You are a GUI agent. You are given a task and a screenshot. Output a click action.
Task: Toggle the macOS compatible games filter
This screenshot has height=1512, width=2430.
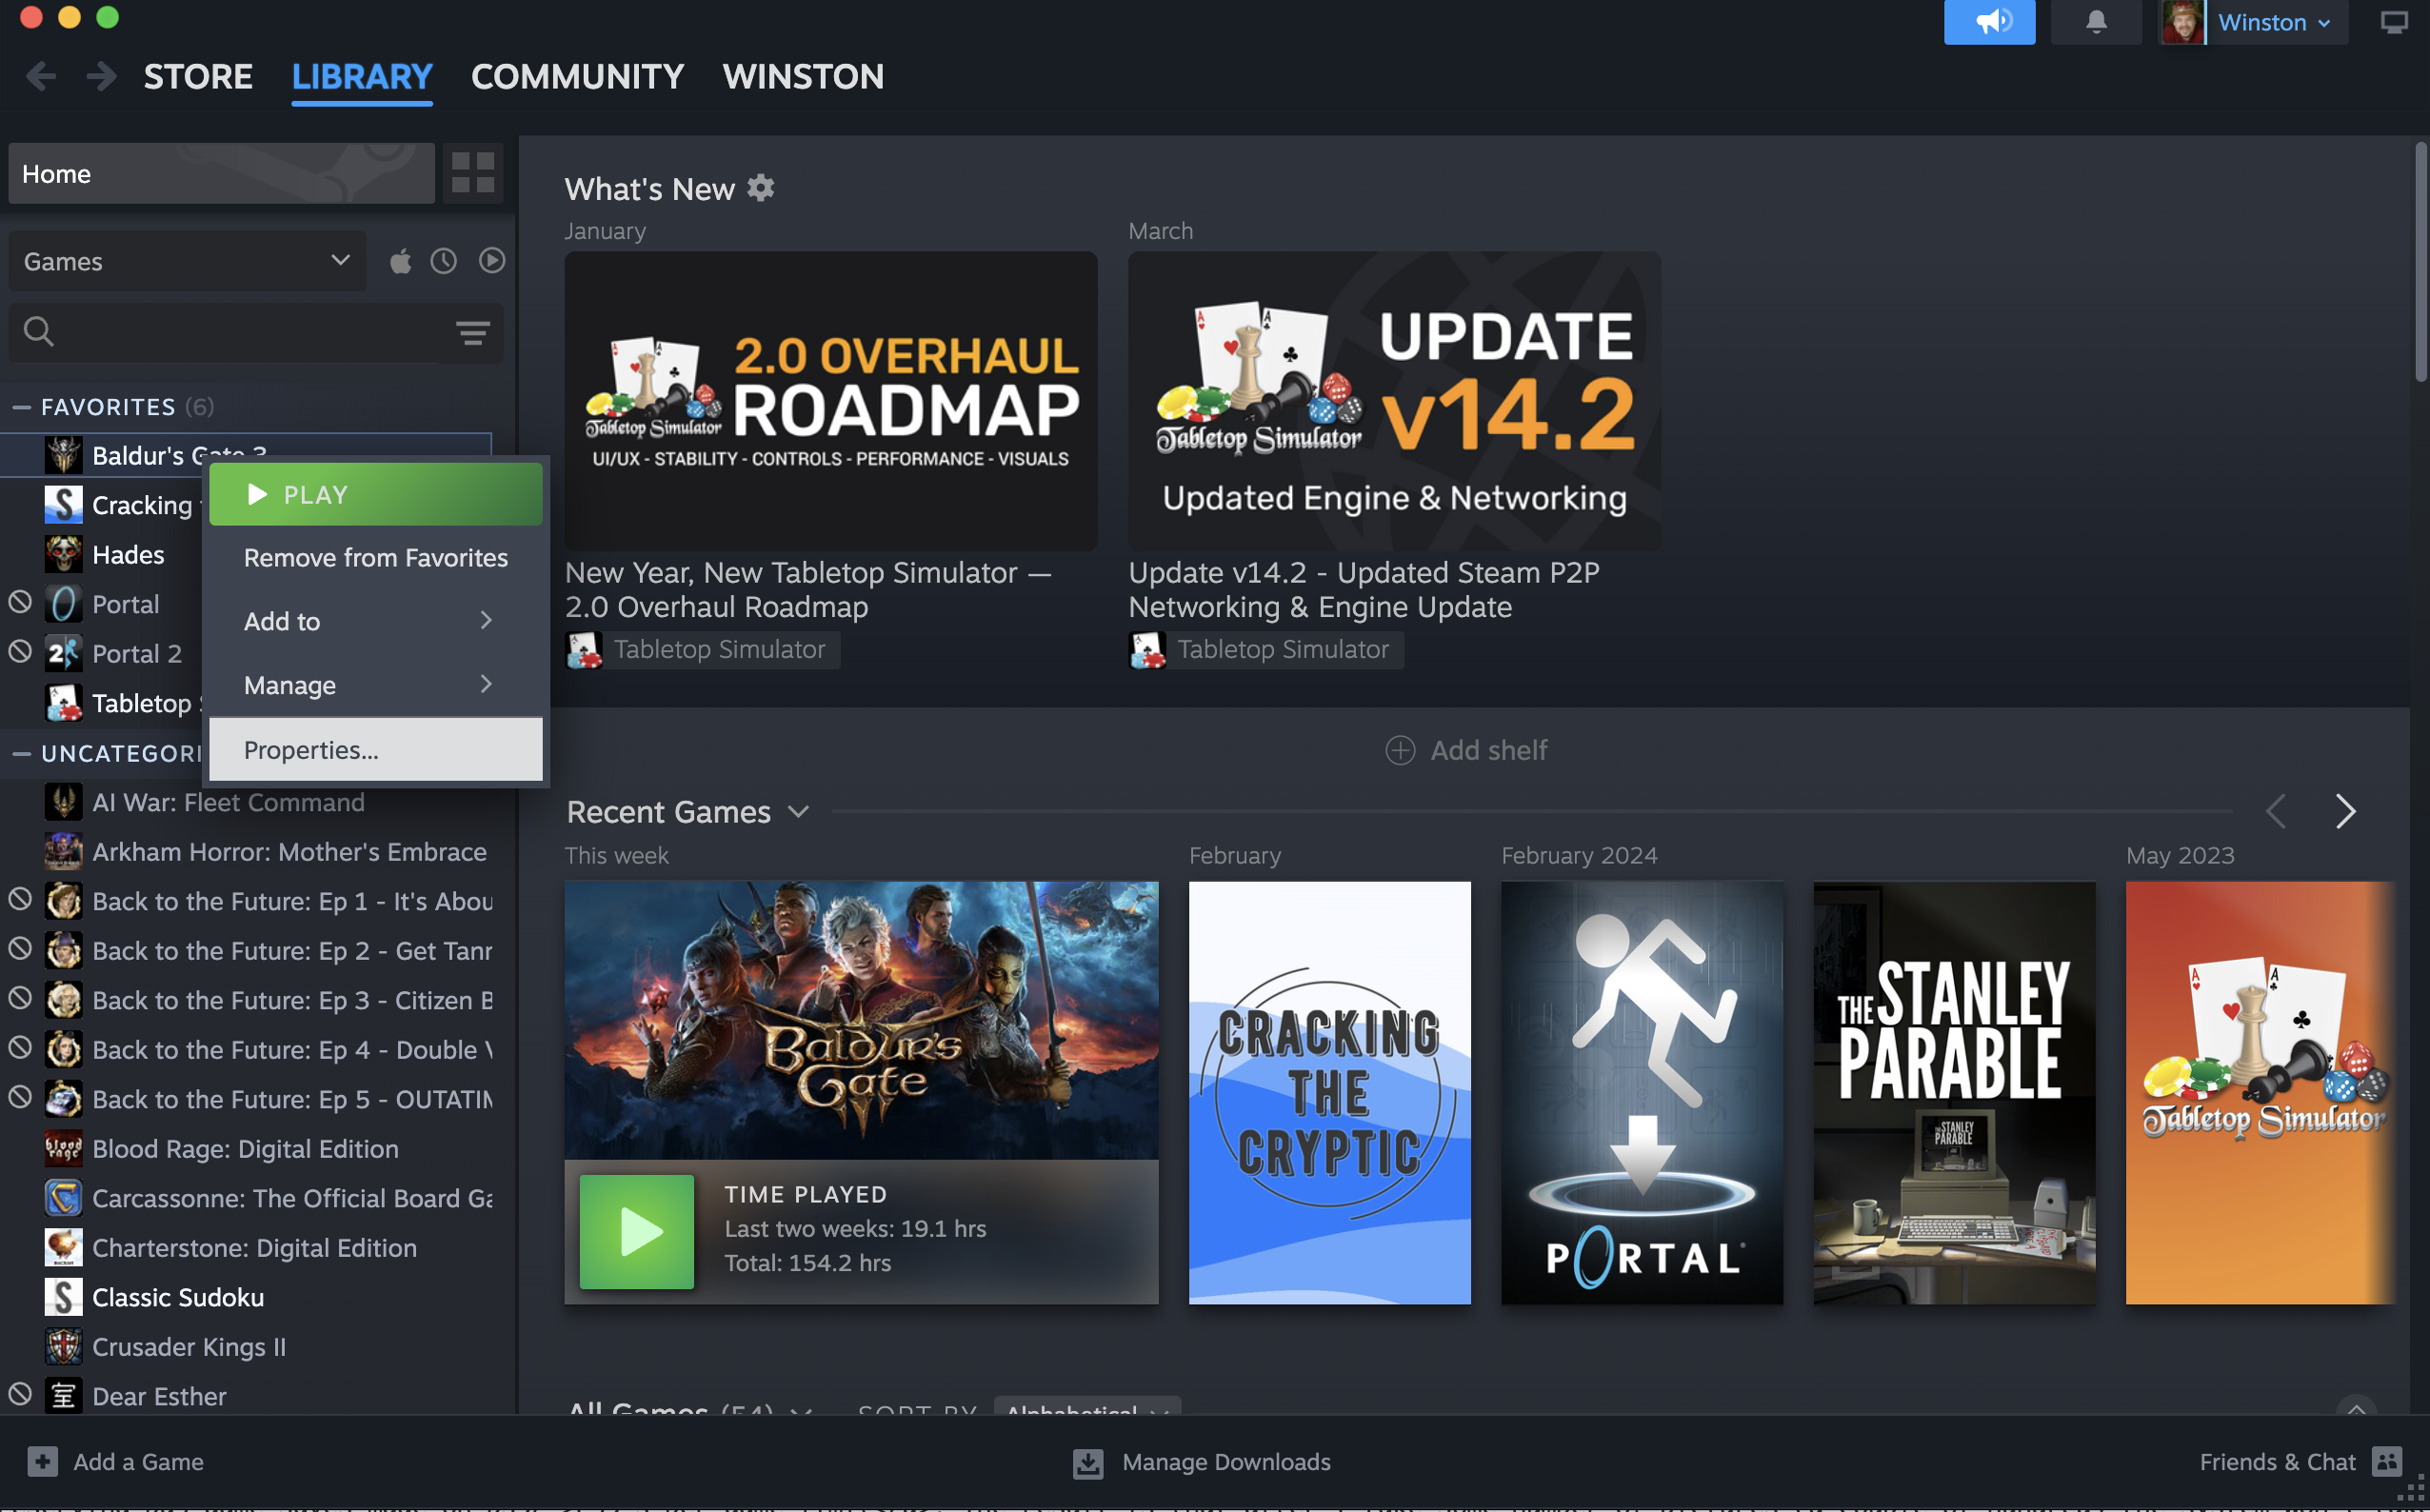pyautogui.click(x=400, y=261)
